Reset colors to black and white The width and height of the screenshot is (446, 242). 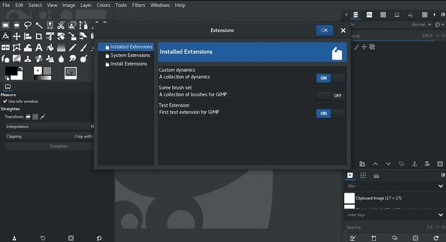pos(7,78)
